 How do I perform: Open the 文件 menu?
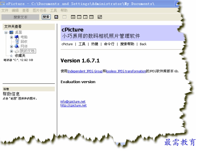tap(5, 10)
